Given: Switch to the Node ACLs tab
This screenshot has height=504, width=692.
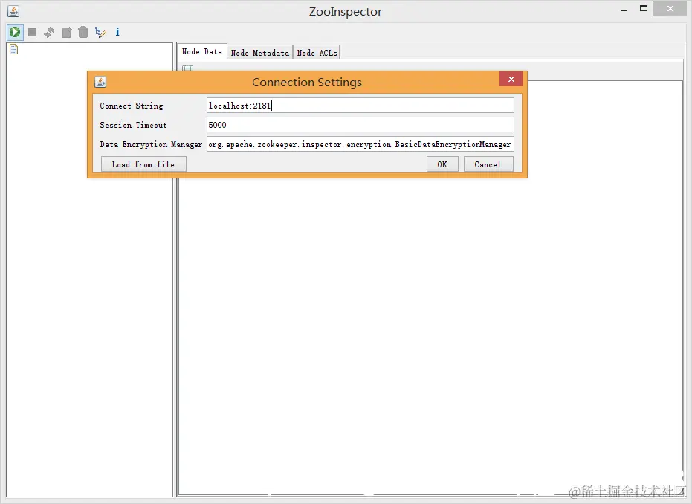Looking at the screenshot, I should tap(317, 53).
